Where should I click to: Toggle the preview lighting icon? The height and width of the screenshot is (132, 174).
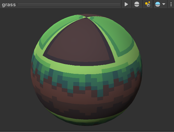click(148, 4)
